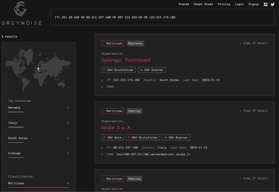Viewport: 279px width, 192px height.
Task: Expand the IP 80.211.237.180 row chevron
Action: coord(102,148)
